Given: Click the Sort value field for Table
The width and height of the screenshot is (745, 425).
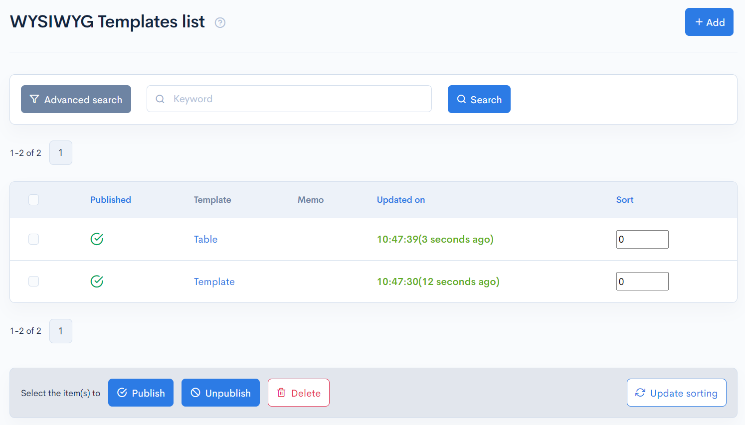Looking at the screenshot, I should [x=642, y=239].
